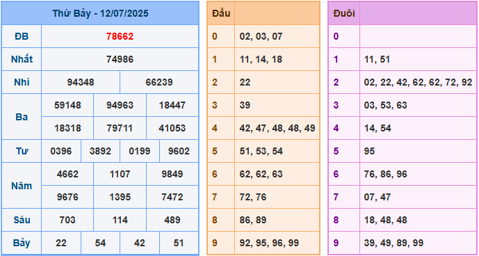
Task: Click Tư prize number 0396
Action: 61,151
